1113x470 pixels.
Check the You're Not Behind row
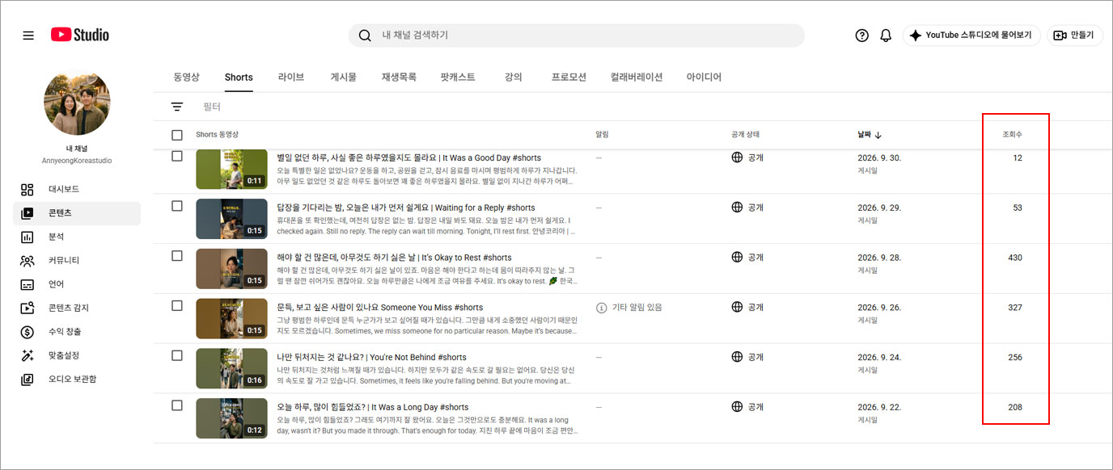point(177,355)
